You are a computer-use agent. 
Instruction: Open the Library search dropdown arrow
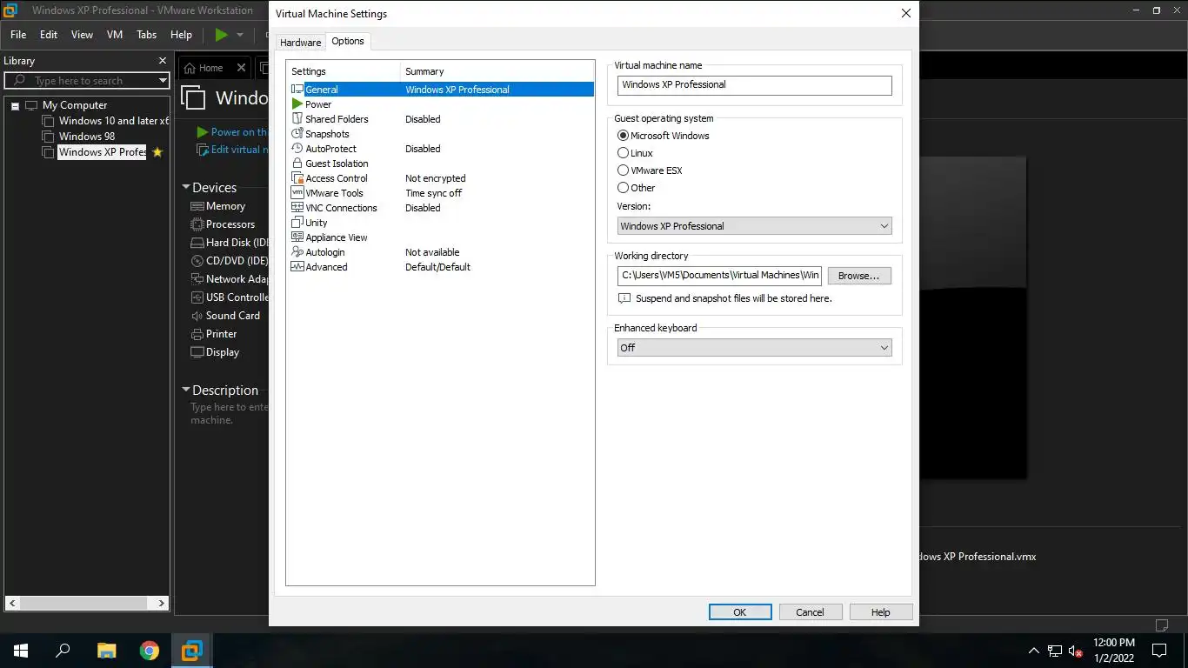[163, 81]
